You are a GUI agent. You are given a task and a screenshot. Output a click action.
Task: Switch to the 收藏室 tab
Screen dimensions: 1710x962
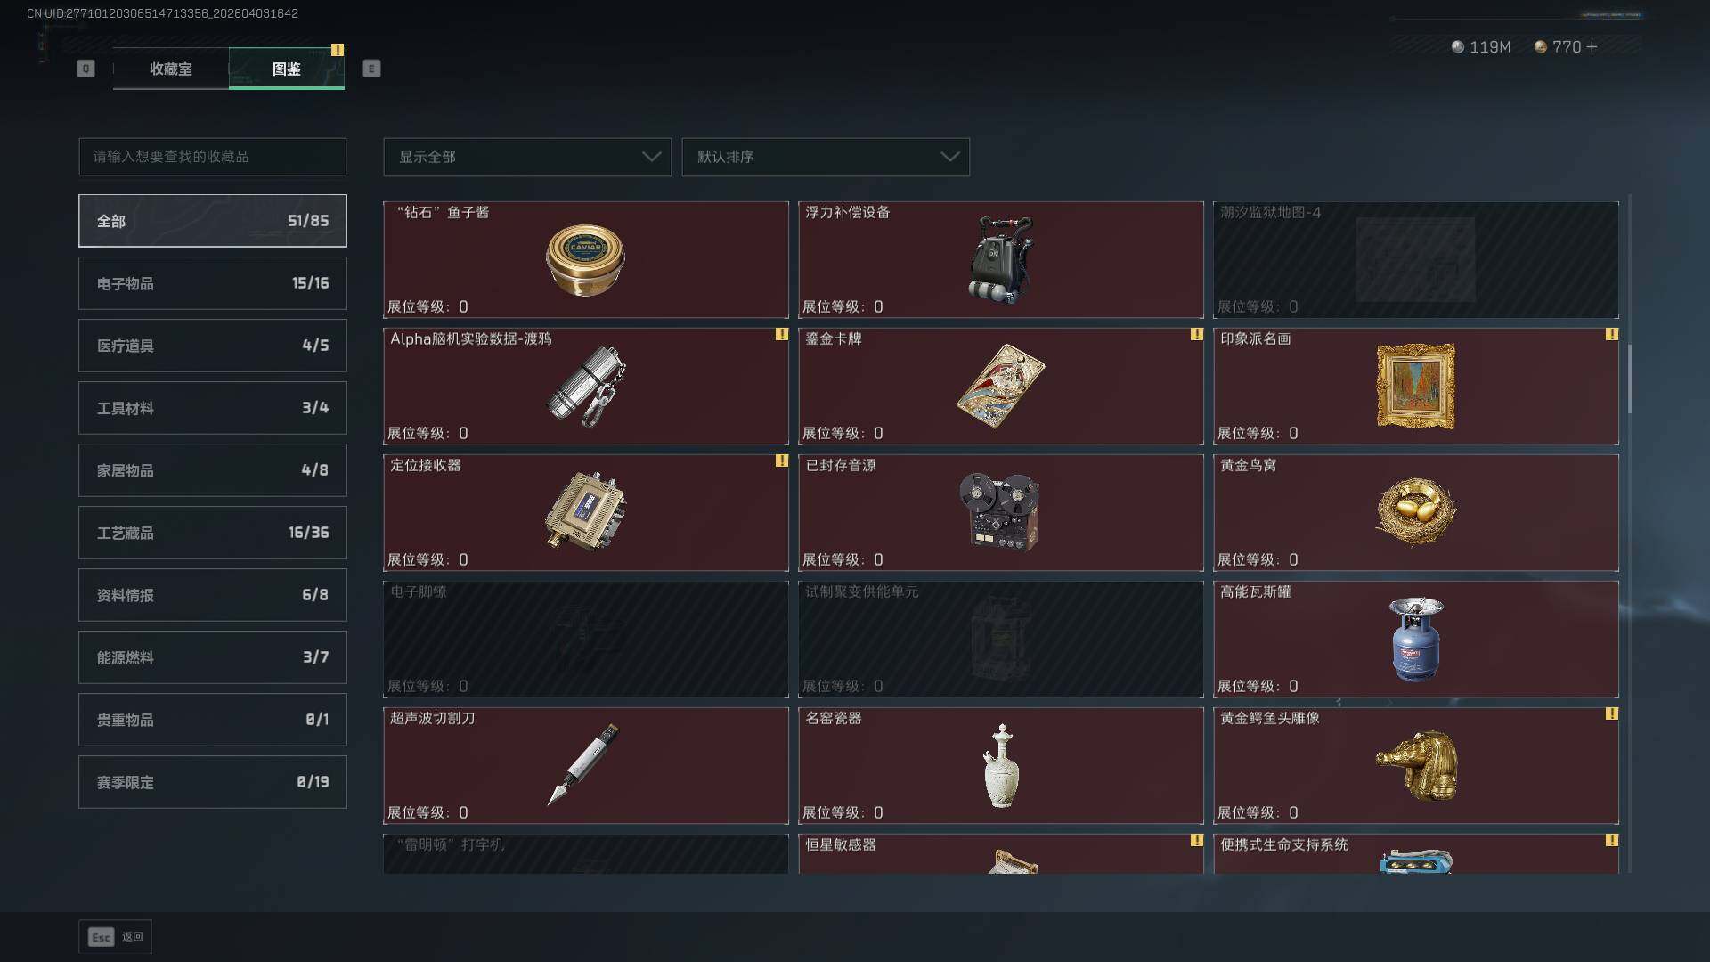(171, 69)
